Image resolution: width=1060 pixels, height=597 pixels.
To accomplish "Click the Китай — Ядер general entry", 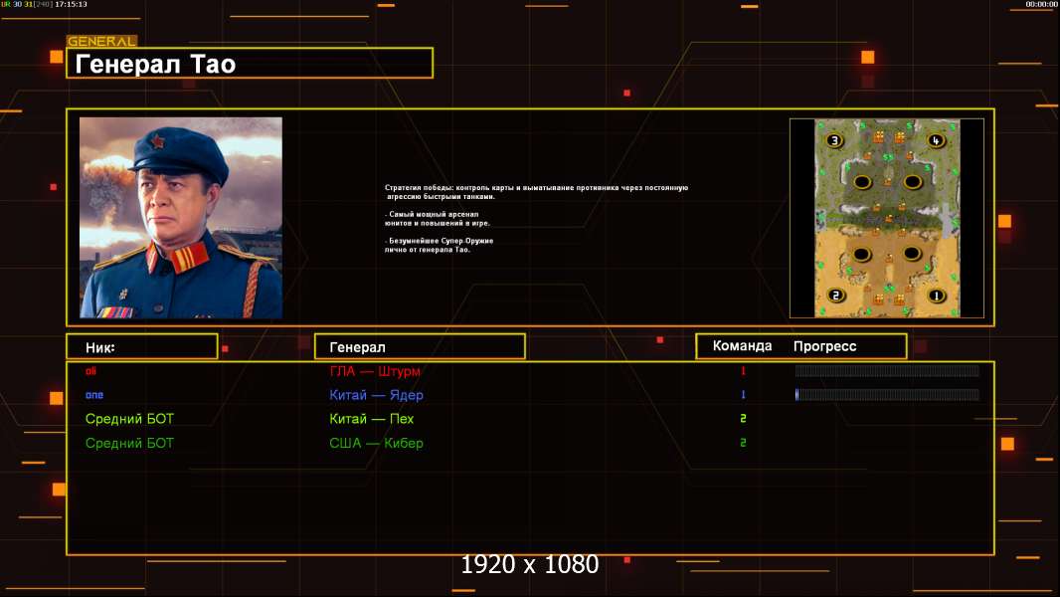I will coord(376,395).
